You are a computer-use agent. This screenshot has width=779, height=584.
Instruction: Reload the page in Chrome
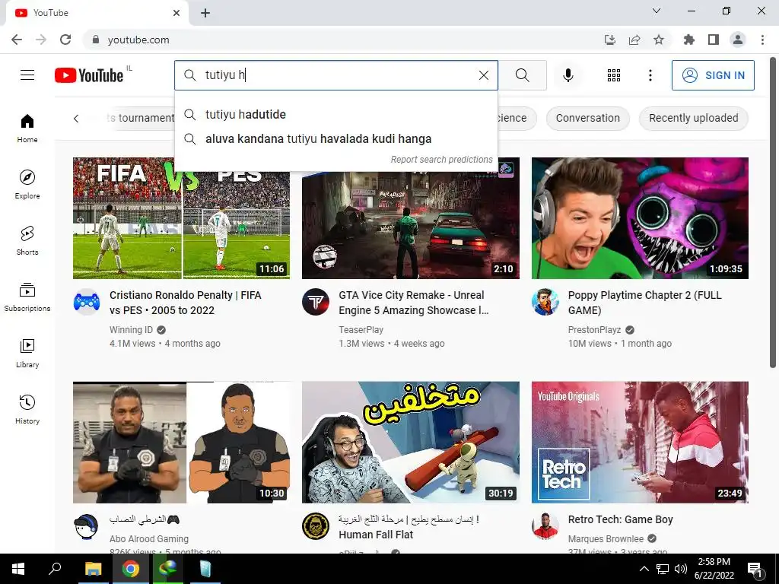[x=65, y=40]
